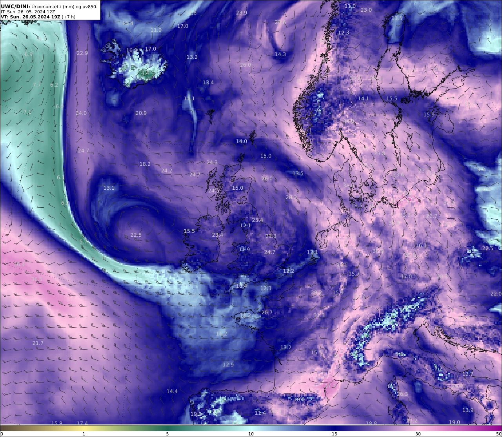Click the 10 tick on color scale
Viewport: 502px width, 437px height.
pyautogui.click(x=251, y=434)
